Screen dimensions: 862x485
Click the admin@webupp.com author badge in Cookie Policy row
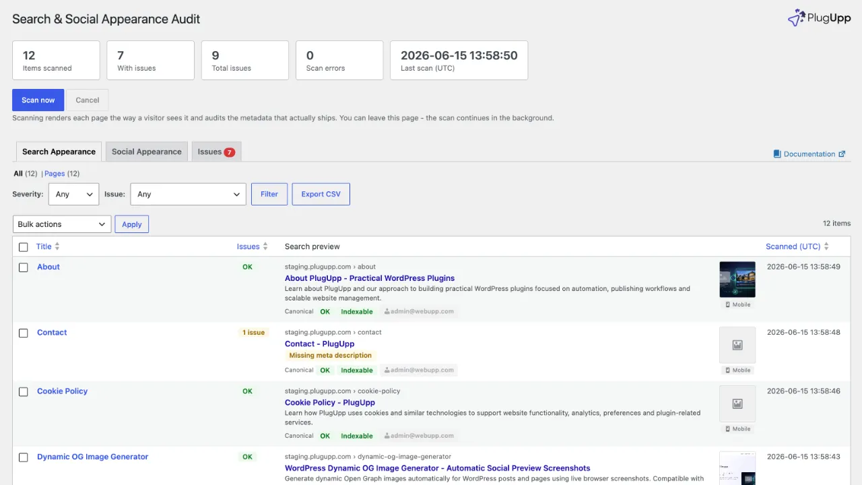pyautogui.click(x=418, y=435)
